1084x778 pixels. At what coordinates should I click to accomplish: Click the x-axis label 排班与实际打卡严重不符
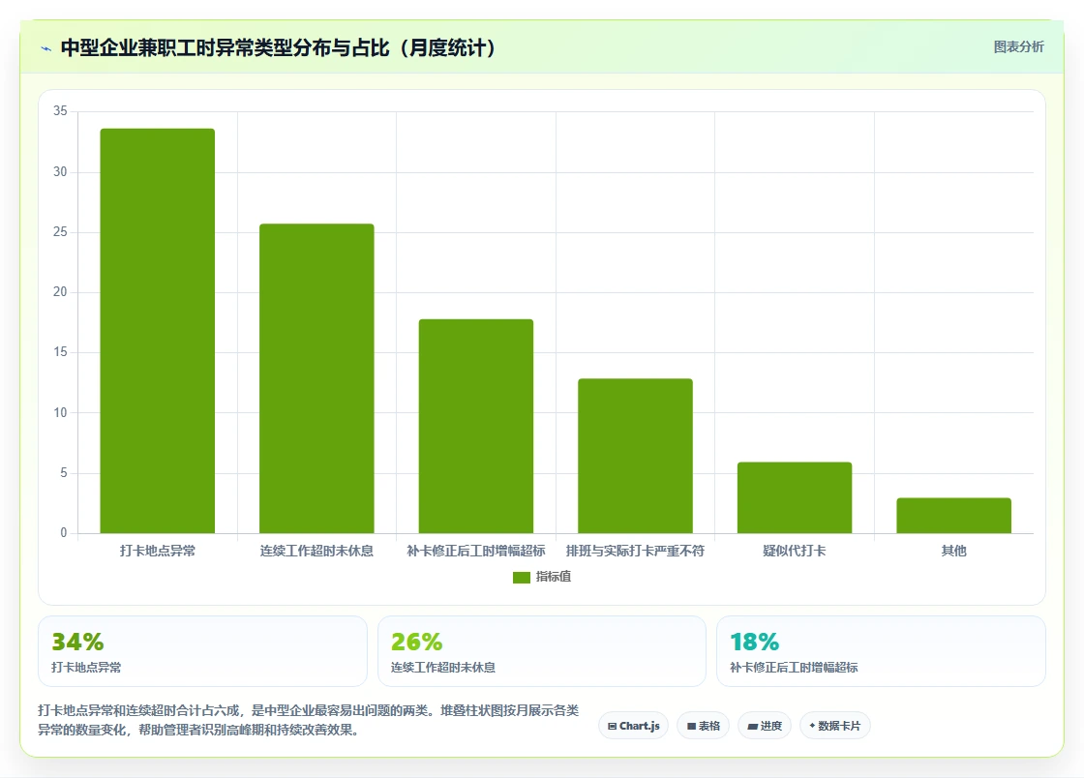pyautogui.click(x=635, y=551)
